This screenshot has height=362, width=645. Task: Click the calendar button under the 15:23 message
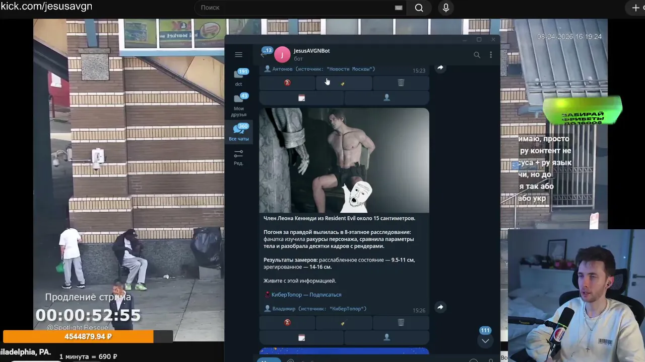click(x=301, y=98)
